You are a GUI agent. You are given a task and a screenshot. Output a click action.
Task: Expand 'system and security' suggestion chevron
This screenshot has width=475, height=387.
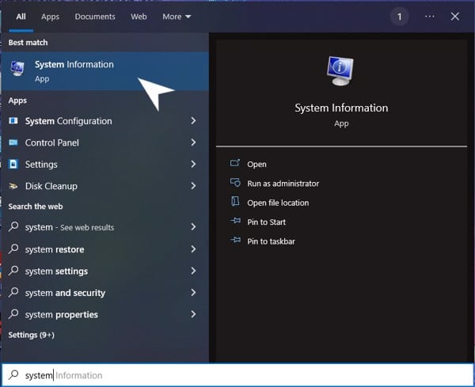[193, 293]
